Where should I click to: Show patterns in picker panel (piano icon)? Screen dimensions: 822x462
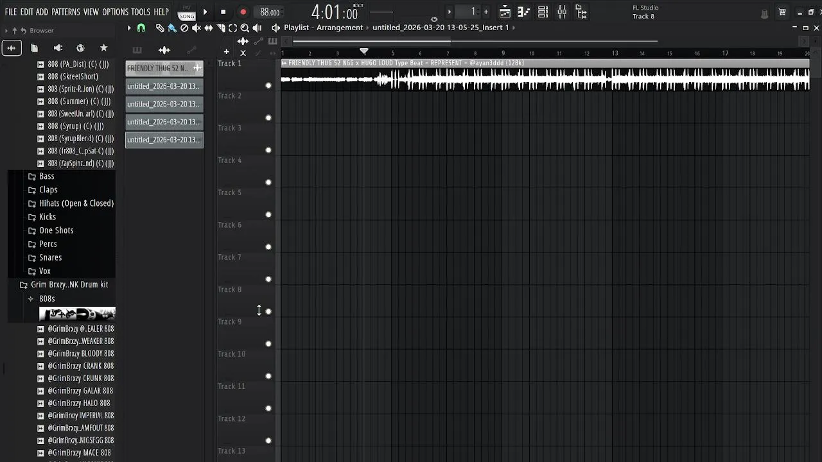pos(137,50)
